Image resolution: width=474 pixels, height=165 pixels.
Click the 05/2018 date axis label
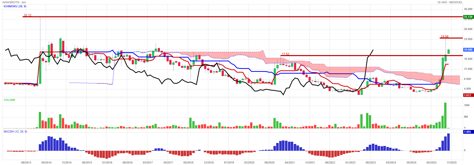(x=188, y=162)
